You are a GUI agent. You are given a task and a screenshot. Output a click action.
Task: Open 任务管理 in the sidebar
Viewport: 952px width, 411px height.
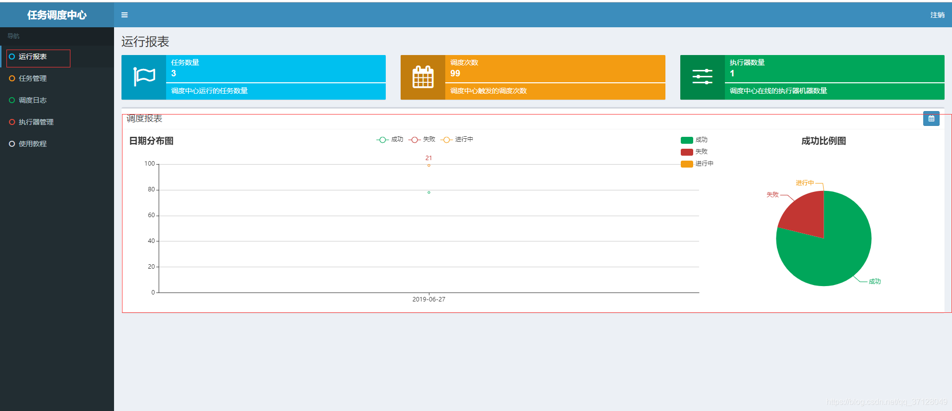[x=57, y=78]
